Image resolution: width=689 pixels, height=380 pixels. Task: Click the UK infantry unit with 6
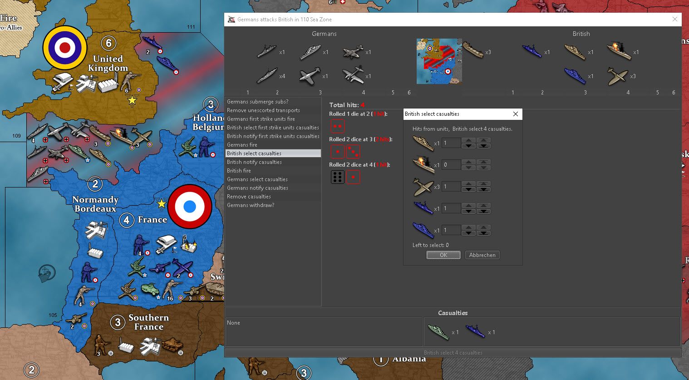coord(131,81)
